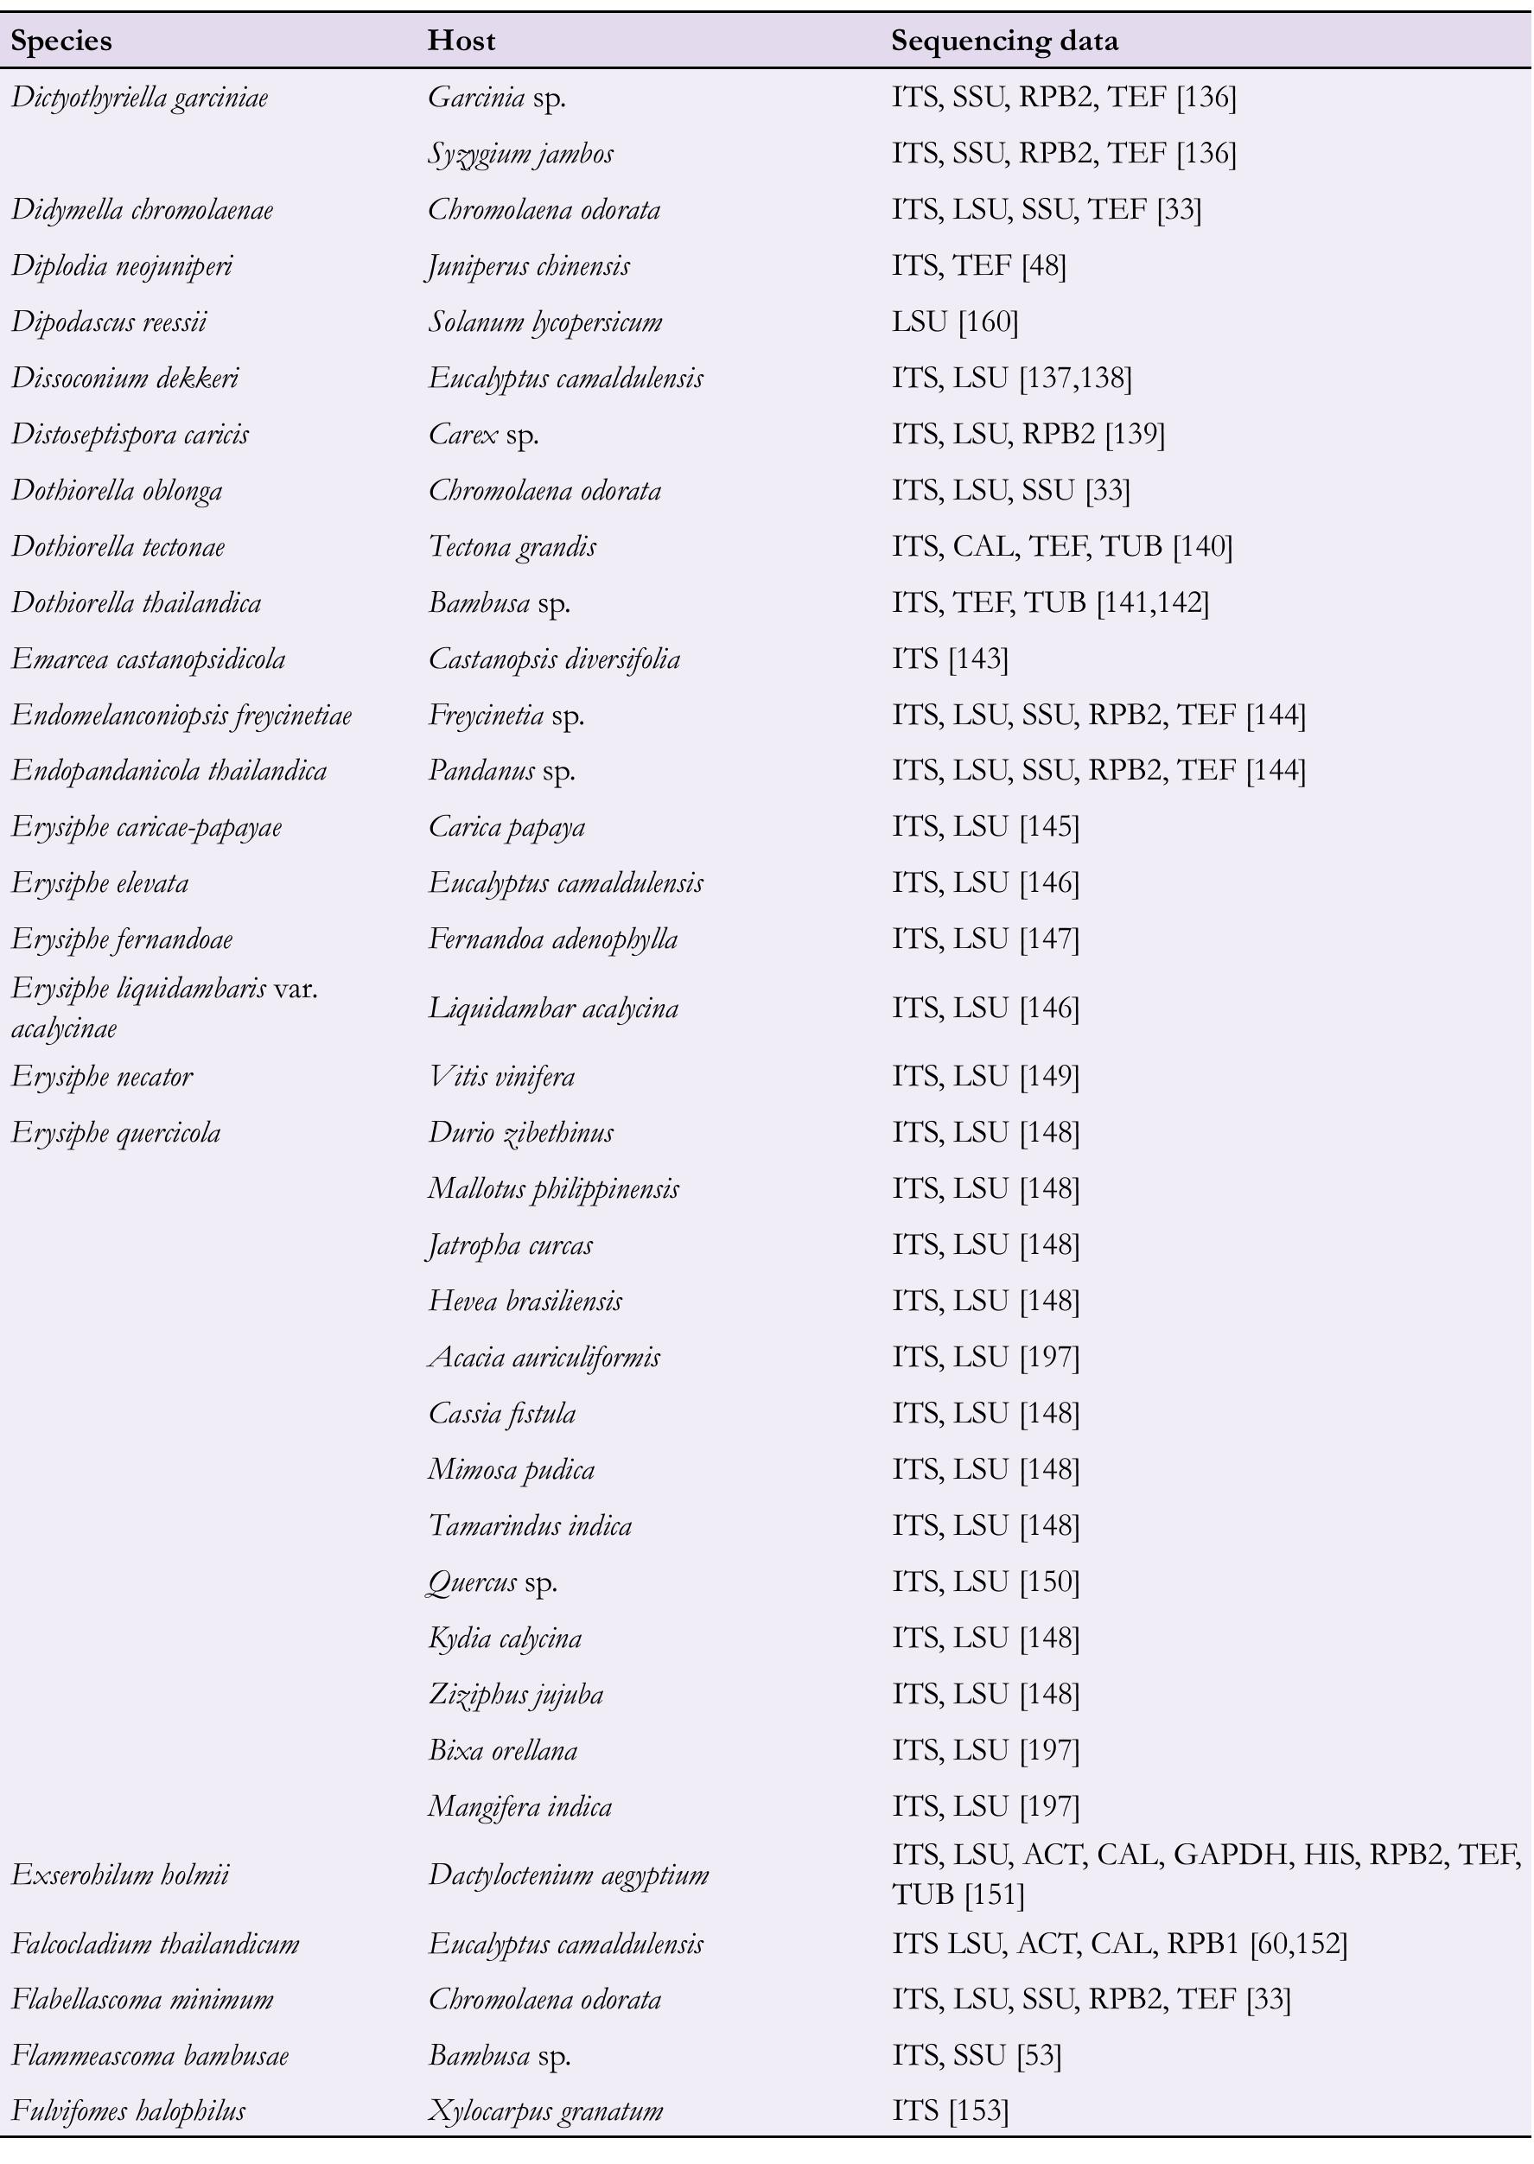Select species name Dissoconium dekkeri
Screen dimensions: 1534x2164
tap(124, 378)
